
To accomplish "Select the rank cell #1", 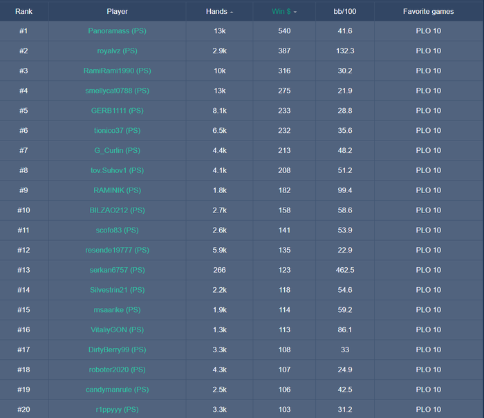I will pyautogui.click(x=24, y=31).
